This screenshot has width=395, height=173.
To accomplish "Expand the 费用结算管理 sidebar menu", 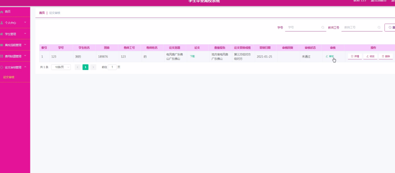I will [x=15, y=56].
